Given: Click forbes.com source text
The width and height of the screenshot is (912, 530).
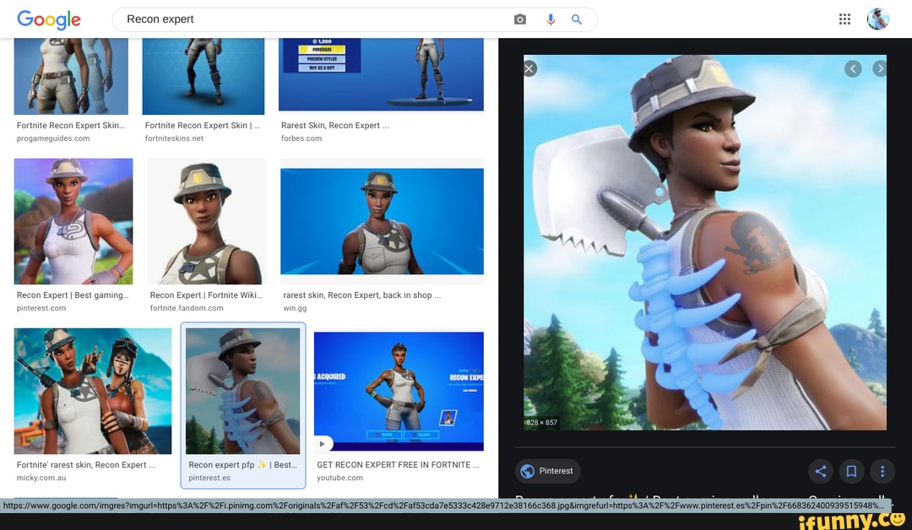Looking at the screenshot, I should click(x=301, y=138).
